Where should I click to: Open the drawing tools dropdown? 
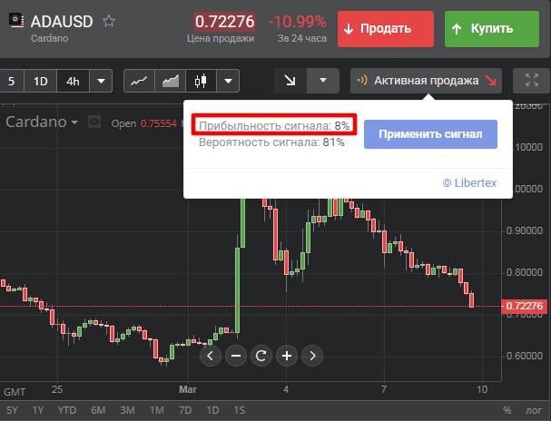[323, 81]
